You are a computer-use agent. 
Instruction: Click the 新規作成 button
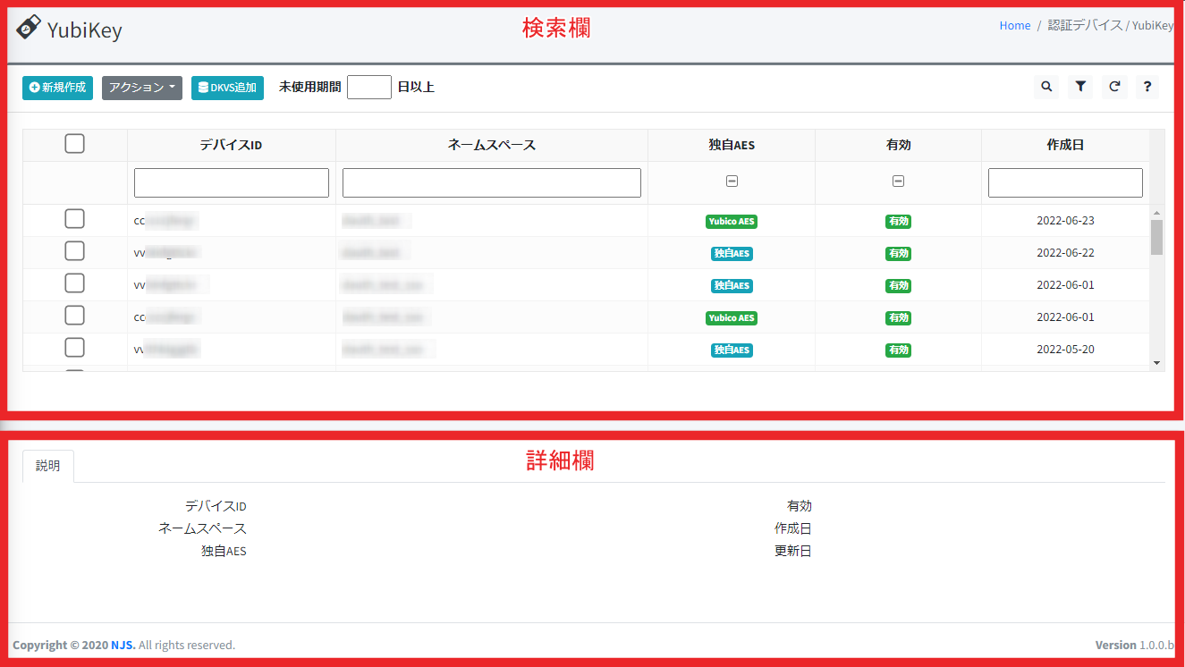click(x=57, y=88)
